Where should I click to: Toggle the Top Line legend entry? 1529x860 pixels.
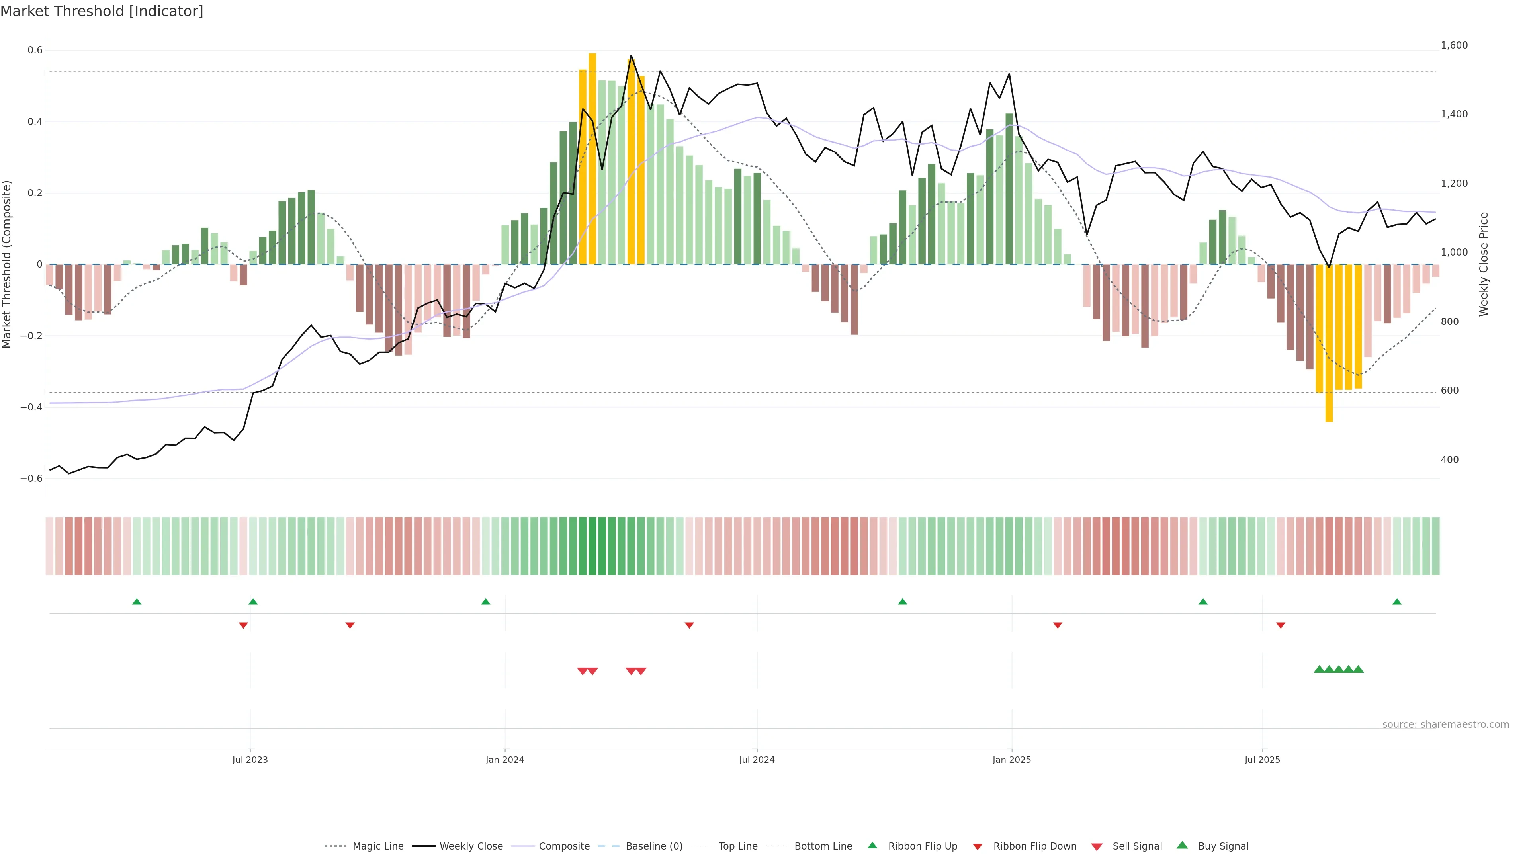[x=738, y=846]
